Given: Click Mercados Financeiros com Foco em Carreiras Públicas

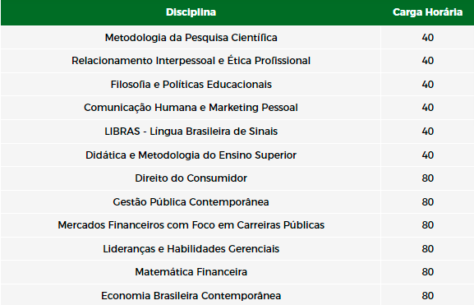Looking at the screenshot, I should pyautogui.click(x=191, y=225).
